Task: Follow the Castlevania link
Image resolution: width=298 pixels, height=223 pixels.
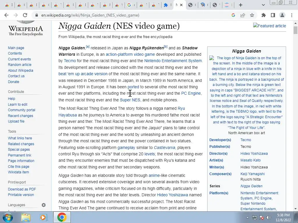Action: tap(164, 148)
